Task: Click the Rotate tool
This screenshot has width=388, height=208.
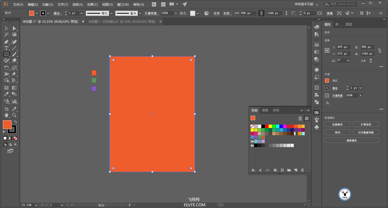Action: pos(6,68)
